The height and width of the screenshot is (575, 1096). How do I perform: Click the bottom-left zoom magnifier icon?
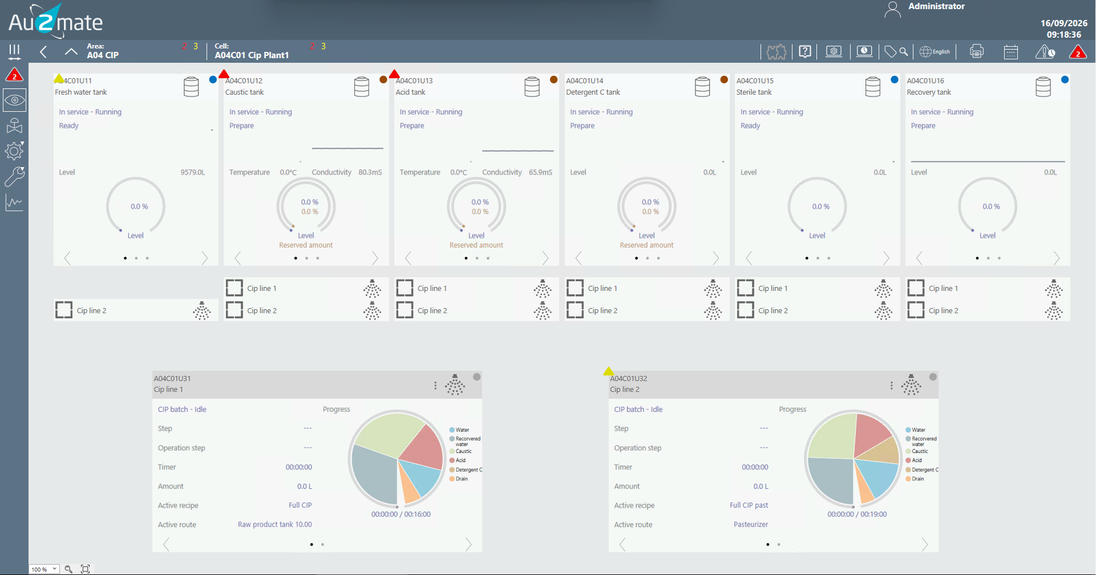coord(68,569)
